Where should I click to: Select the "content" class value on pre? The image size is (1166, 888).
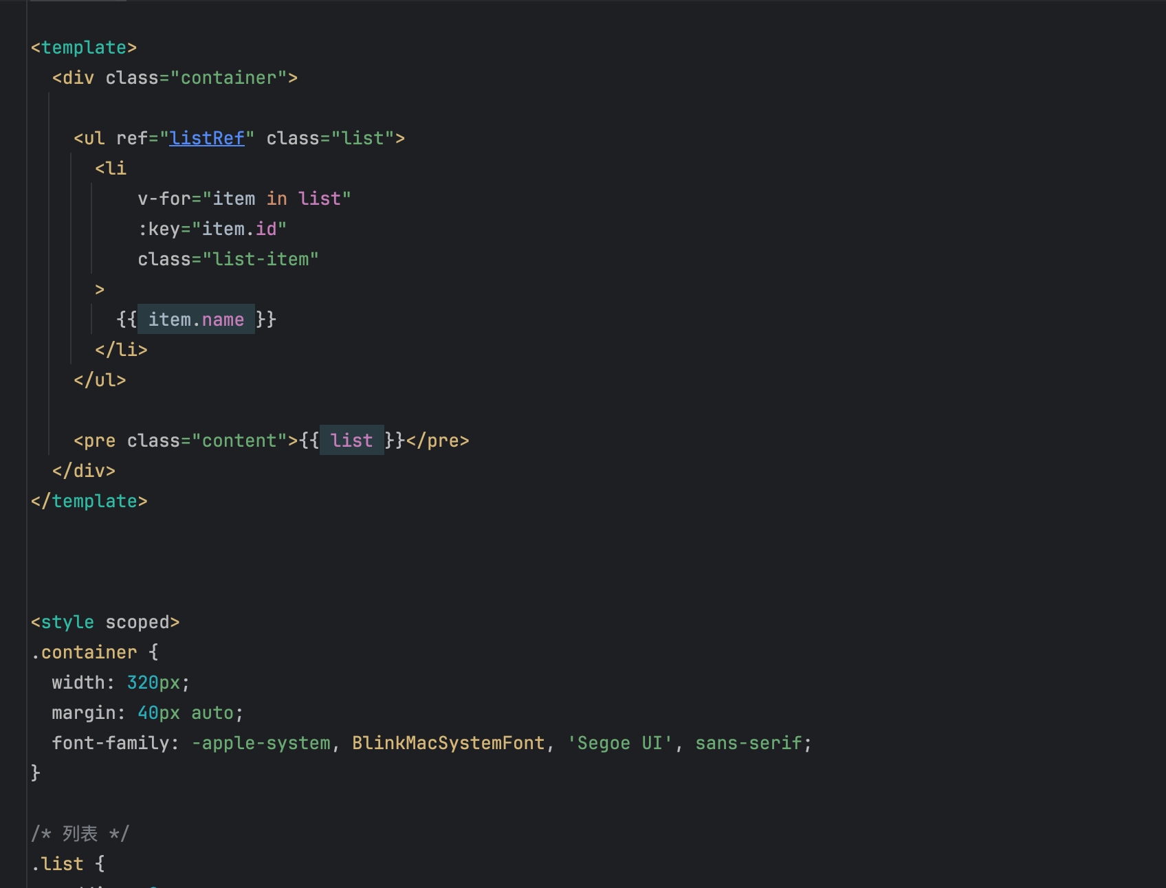[x=239, y=441]
